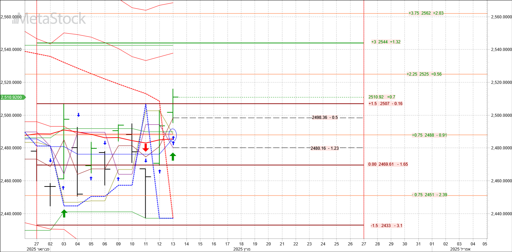Click the '+3.75 2562 +2.03' level label

[426, 13]
